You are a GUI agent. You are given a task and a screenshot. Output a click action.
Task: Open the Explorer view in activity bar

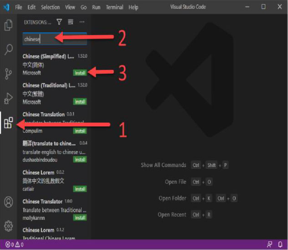8,25
